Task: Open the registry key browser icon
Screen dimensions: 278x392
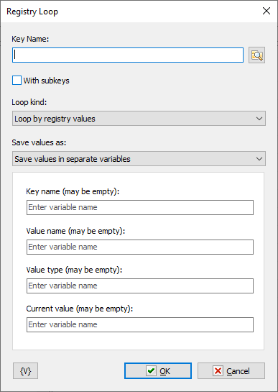Action: coord(256,55)
